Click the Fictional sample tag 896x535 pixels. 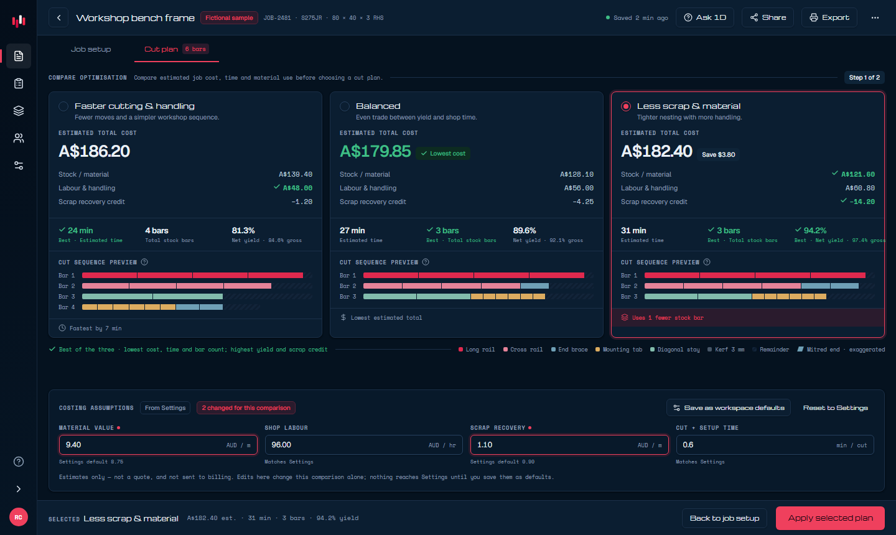229,18
